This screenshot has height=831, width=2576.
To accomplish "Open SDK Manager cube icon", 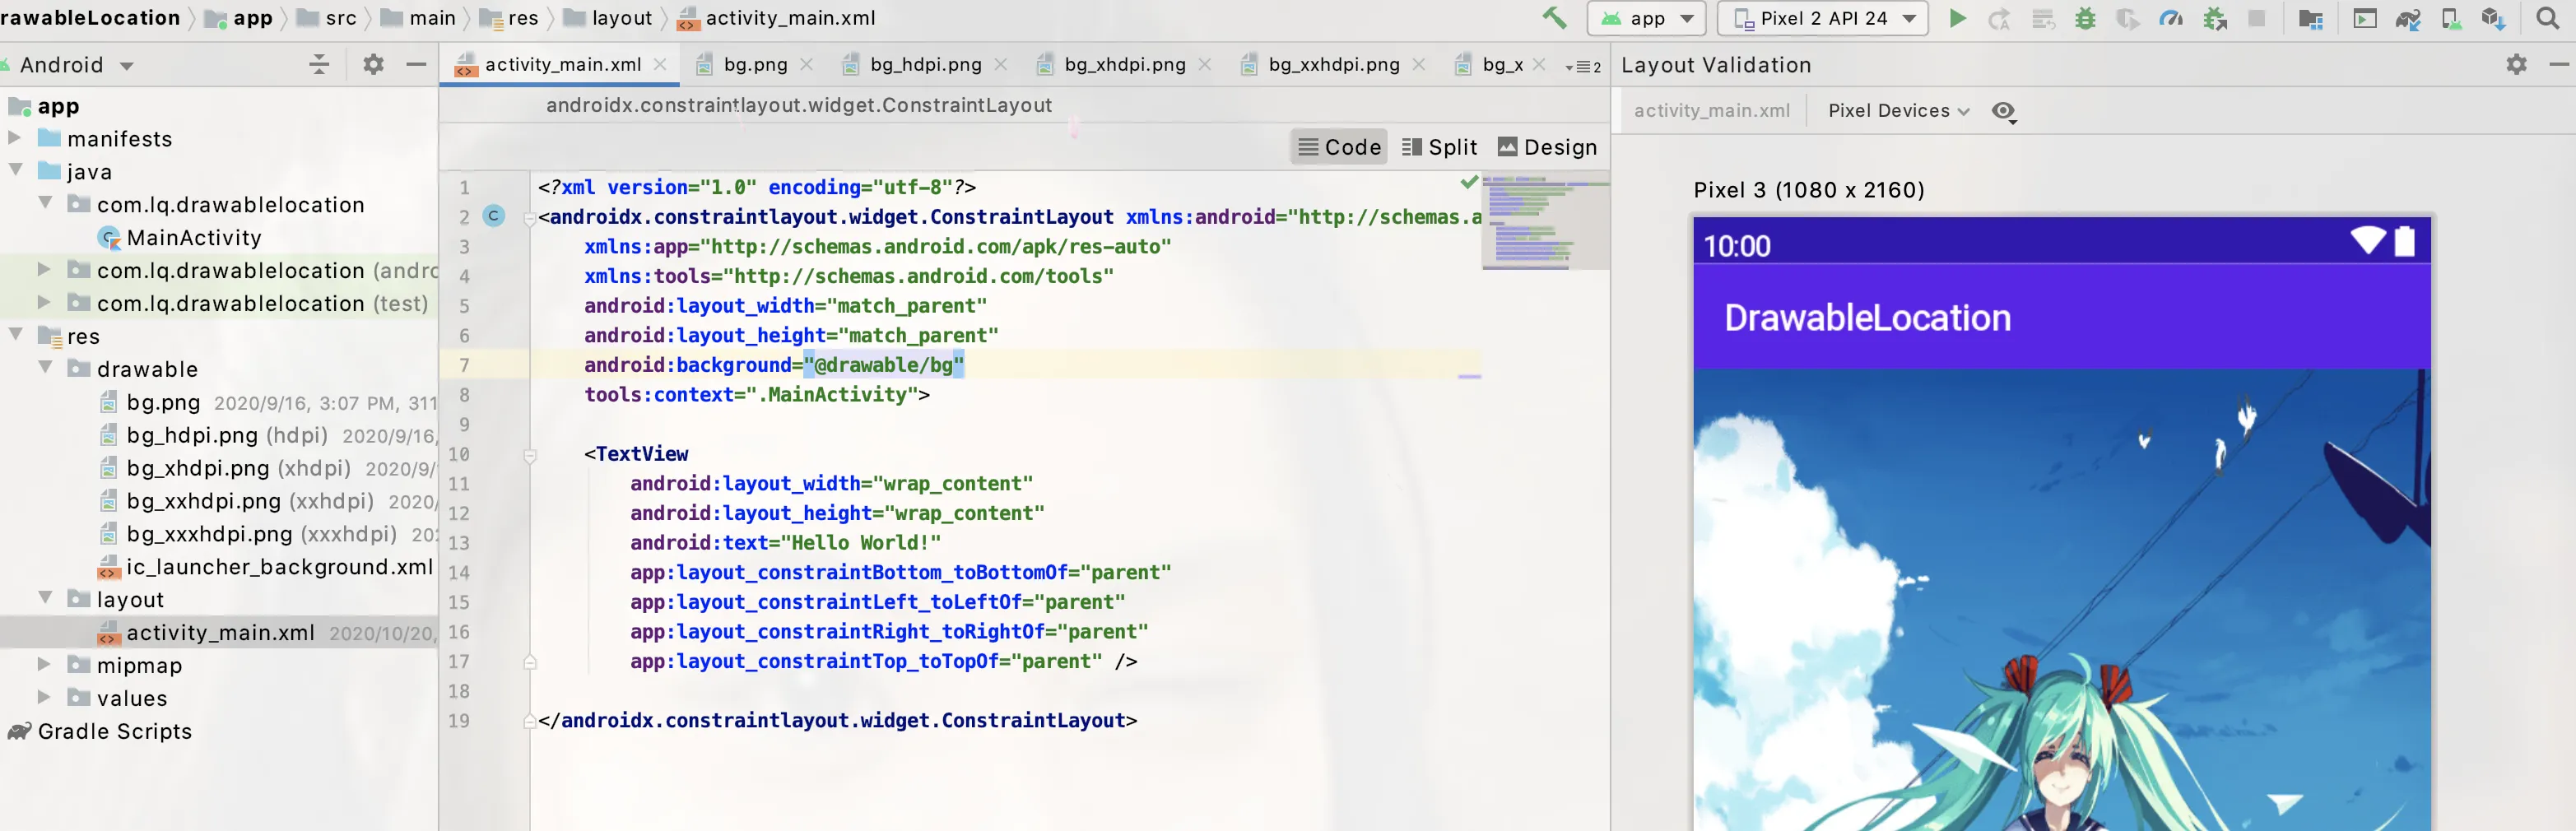I will 2493,19.
